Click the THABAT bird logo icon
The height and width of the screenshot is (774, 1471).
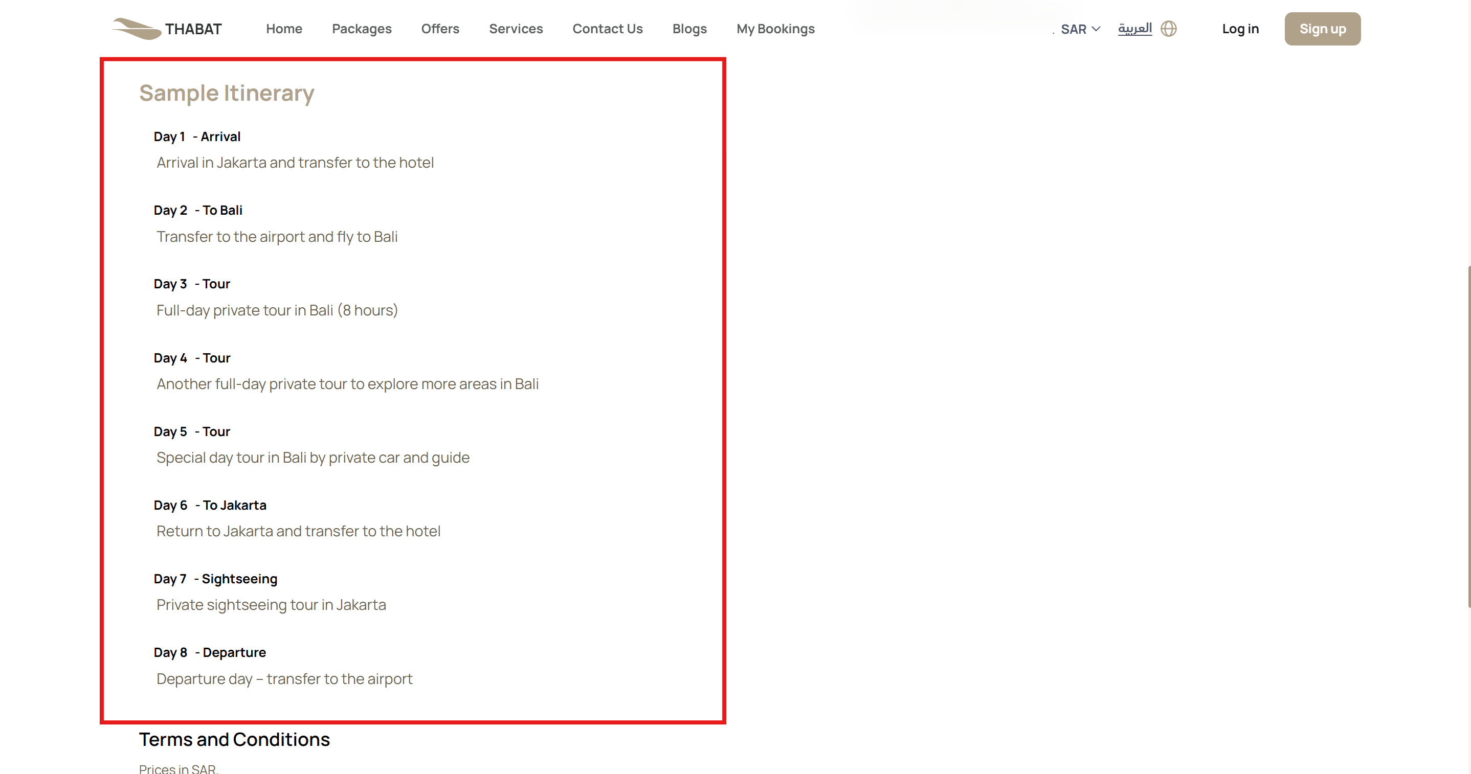pos(136,29)
